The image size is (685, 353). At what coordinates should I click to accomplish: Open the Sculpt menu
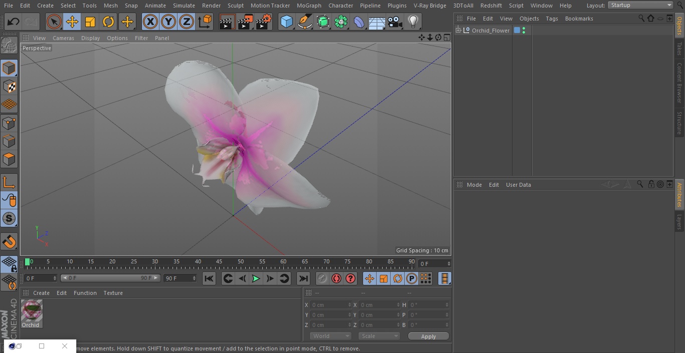235,6
